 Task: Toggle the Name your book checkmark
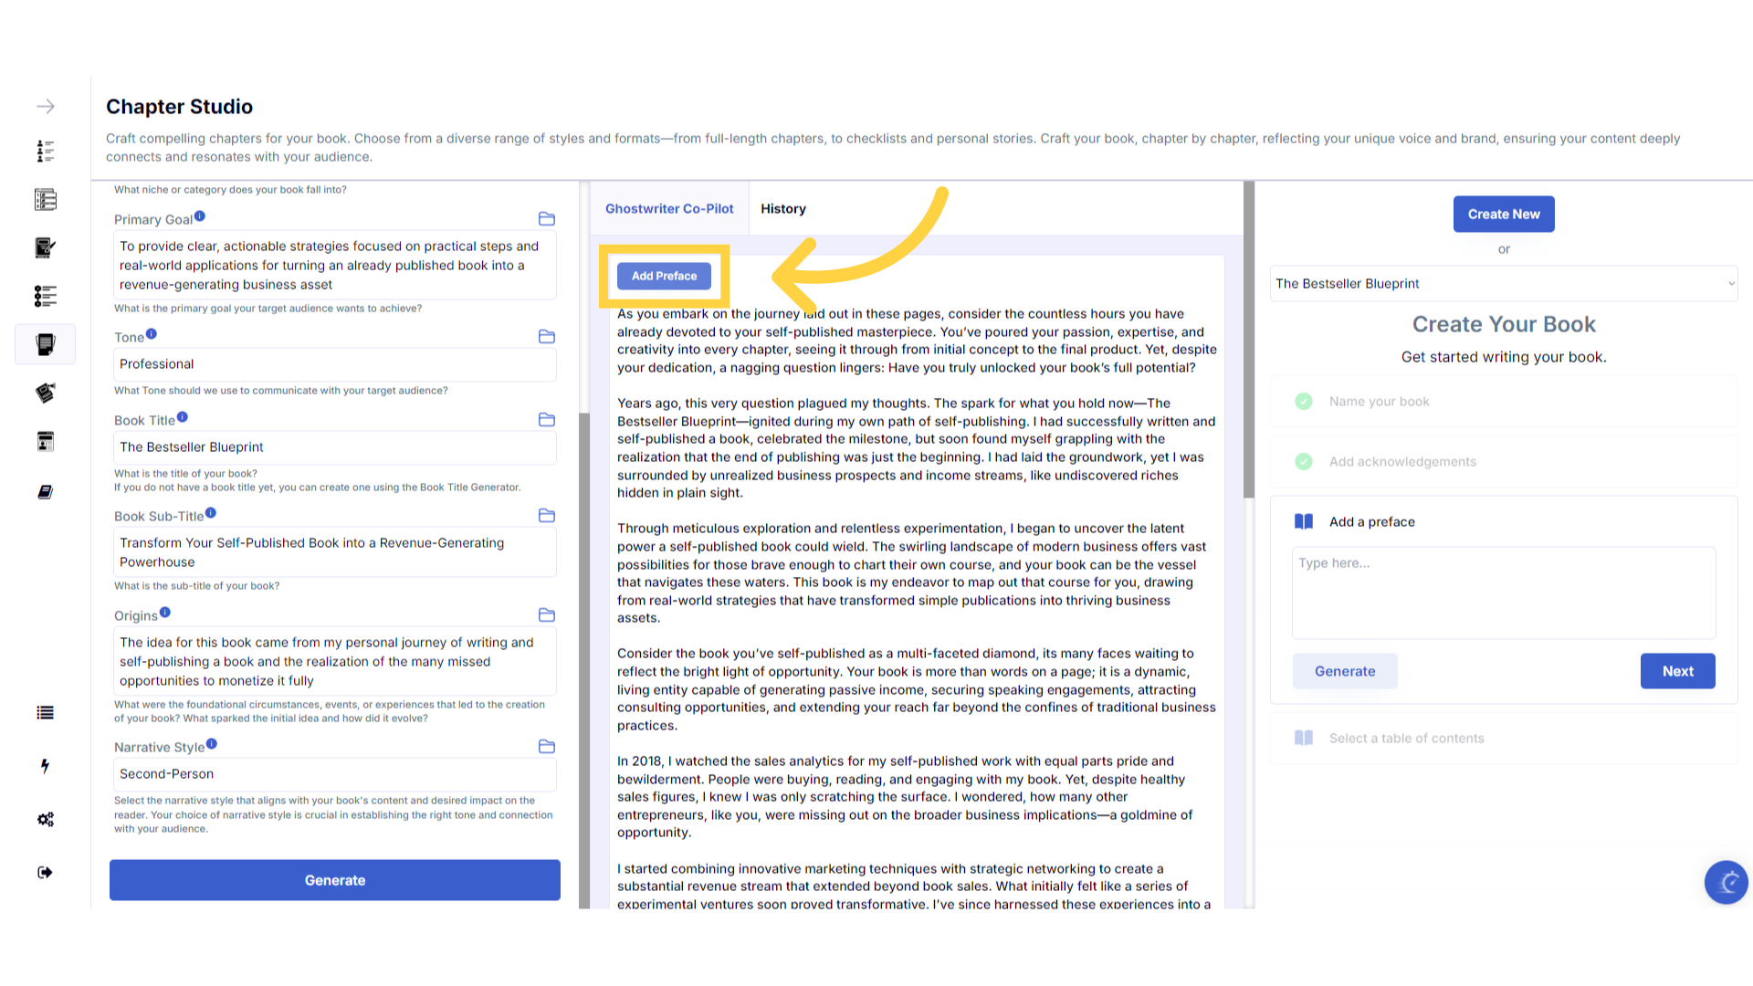pos(1304,402)
